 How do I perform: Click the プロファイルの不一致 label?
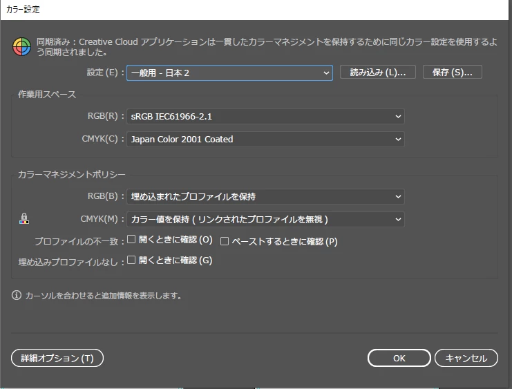[x=77, y=241]
